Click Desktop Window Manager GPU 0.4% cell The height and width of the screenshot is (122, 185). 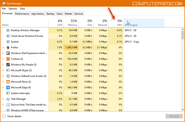point(116,30)
